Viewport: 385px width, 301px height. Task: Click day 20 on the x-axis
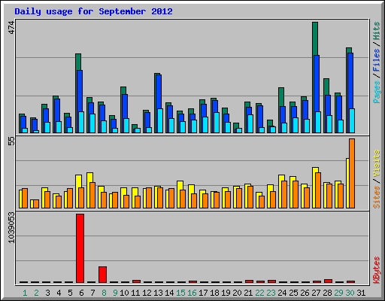(x=237, y=293)
